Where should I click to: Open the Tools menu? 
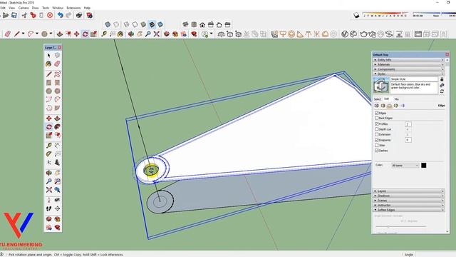46,8
